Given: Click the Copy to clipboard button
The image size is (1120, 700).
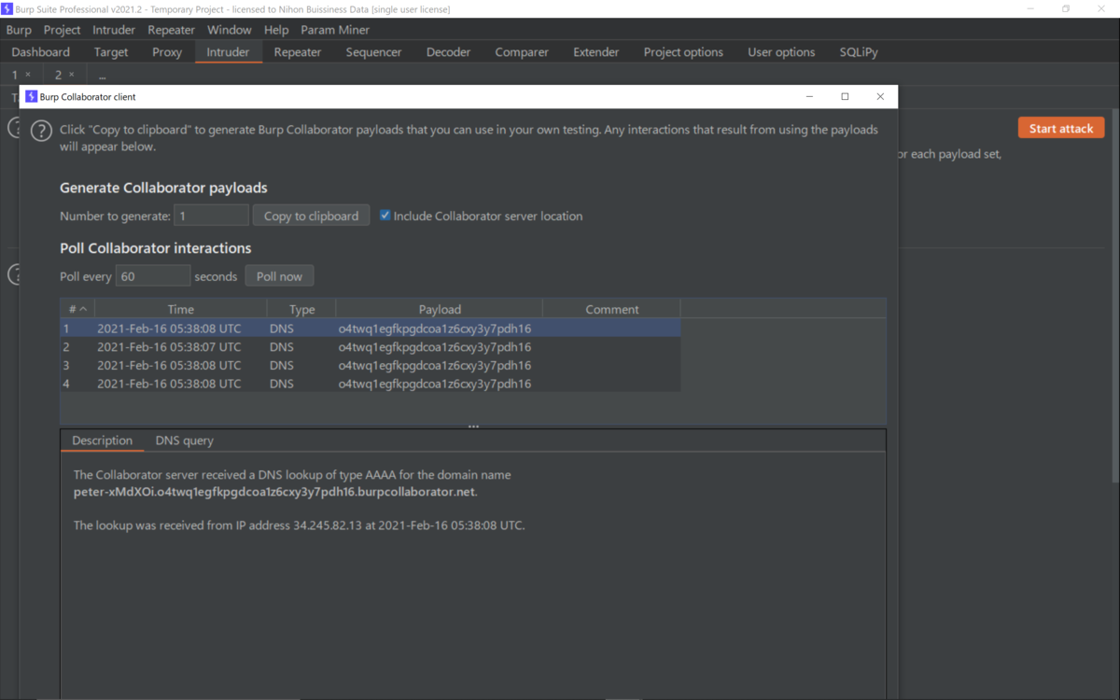Looking at the screenshot, I should (311, 216).
